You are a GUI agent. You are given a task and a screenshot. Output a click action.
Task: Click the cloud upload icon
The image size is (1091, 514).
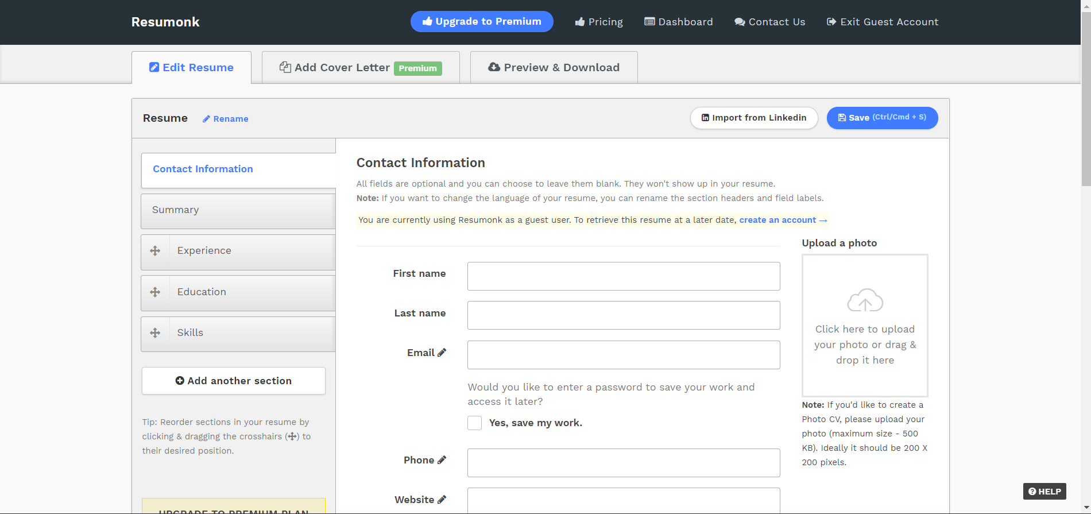(865, 300)
